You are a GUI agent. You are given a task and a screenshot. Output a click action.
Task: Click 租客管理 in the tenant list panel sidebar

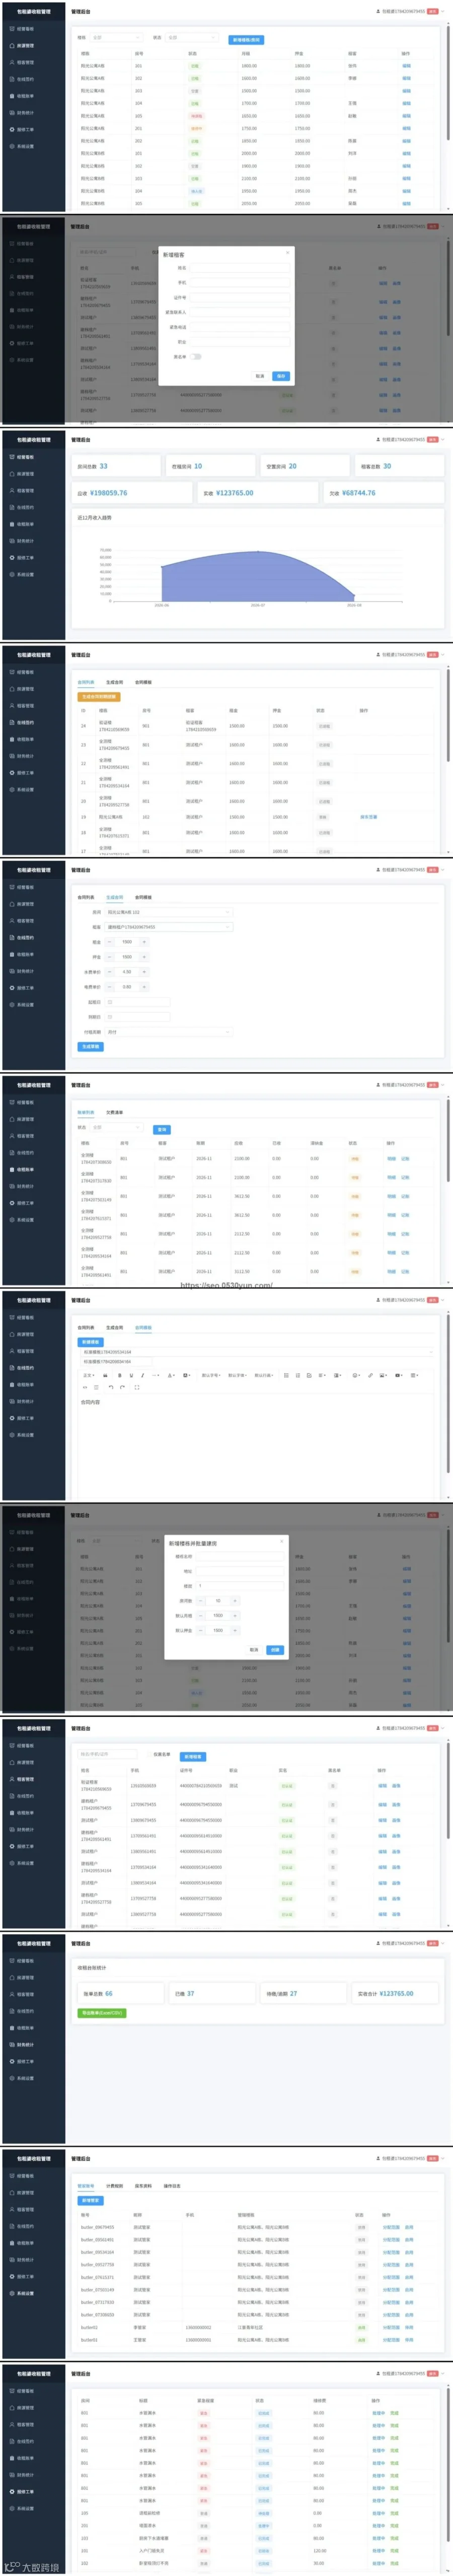click(25, 1779)
